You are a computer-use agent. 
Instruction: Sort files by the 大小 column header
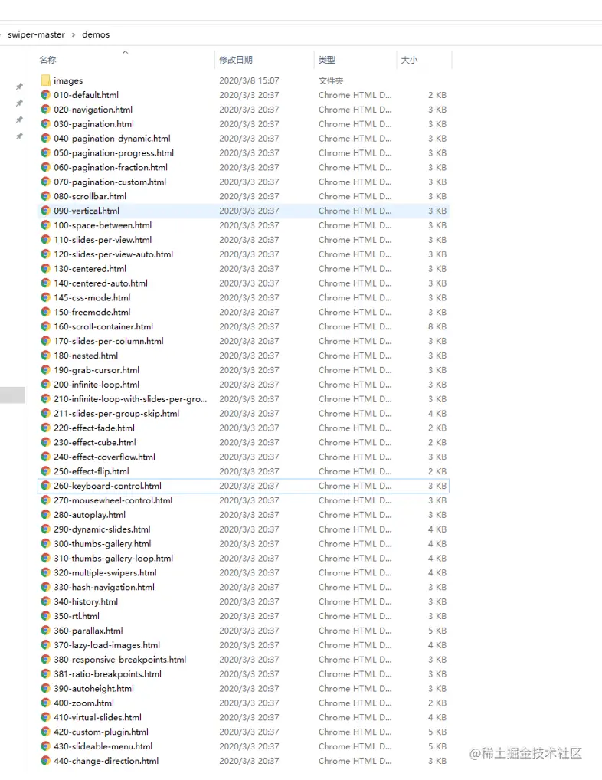click(409, 60)
